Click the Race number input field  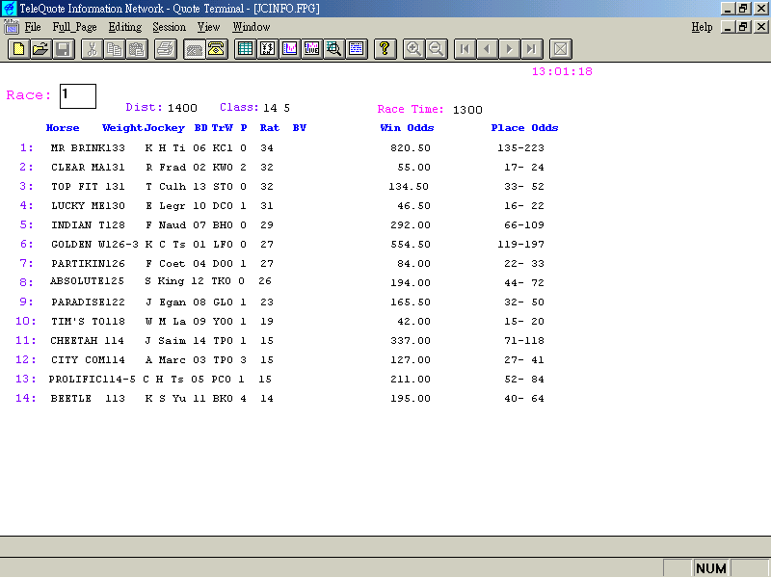point(78,96)
